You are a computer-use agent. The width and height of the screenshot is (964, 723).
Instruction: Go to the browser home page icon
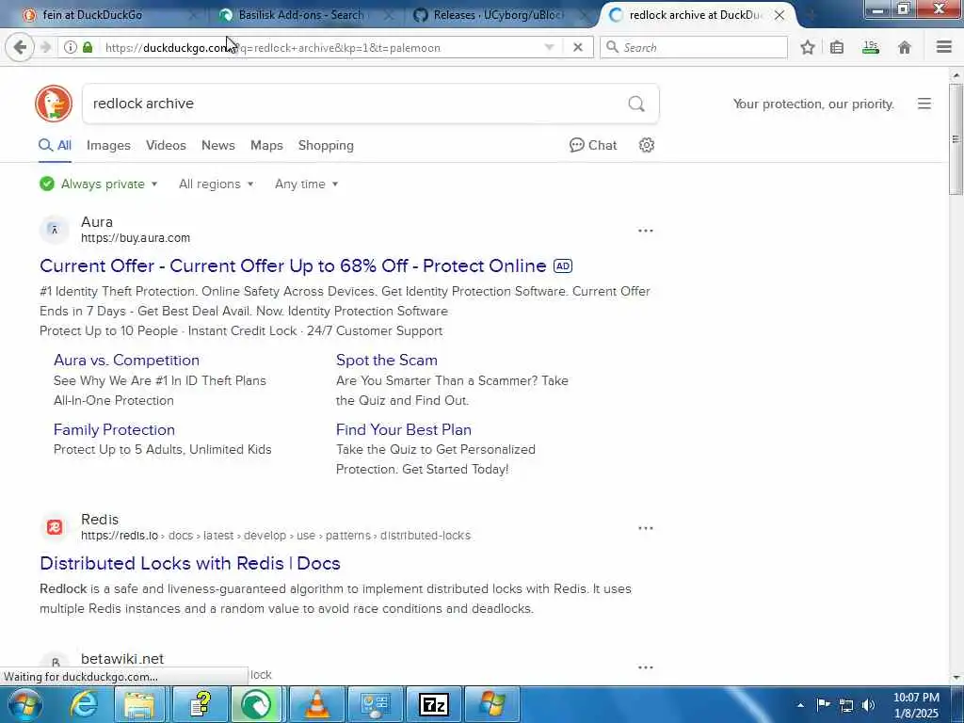pos(905,47)
